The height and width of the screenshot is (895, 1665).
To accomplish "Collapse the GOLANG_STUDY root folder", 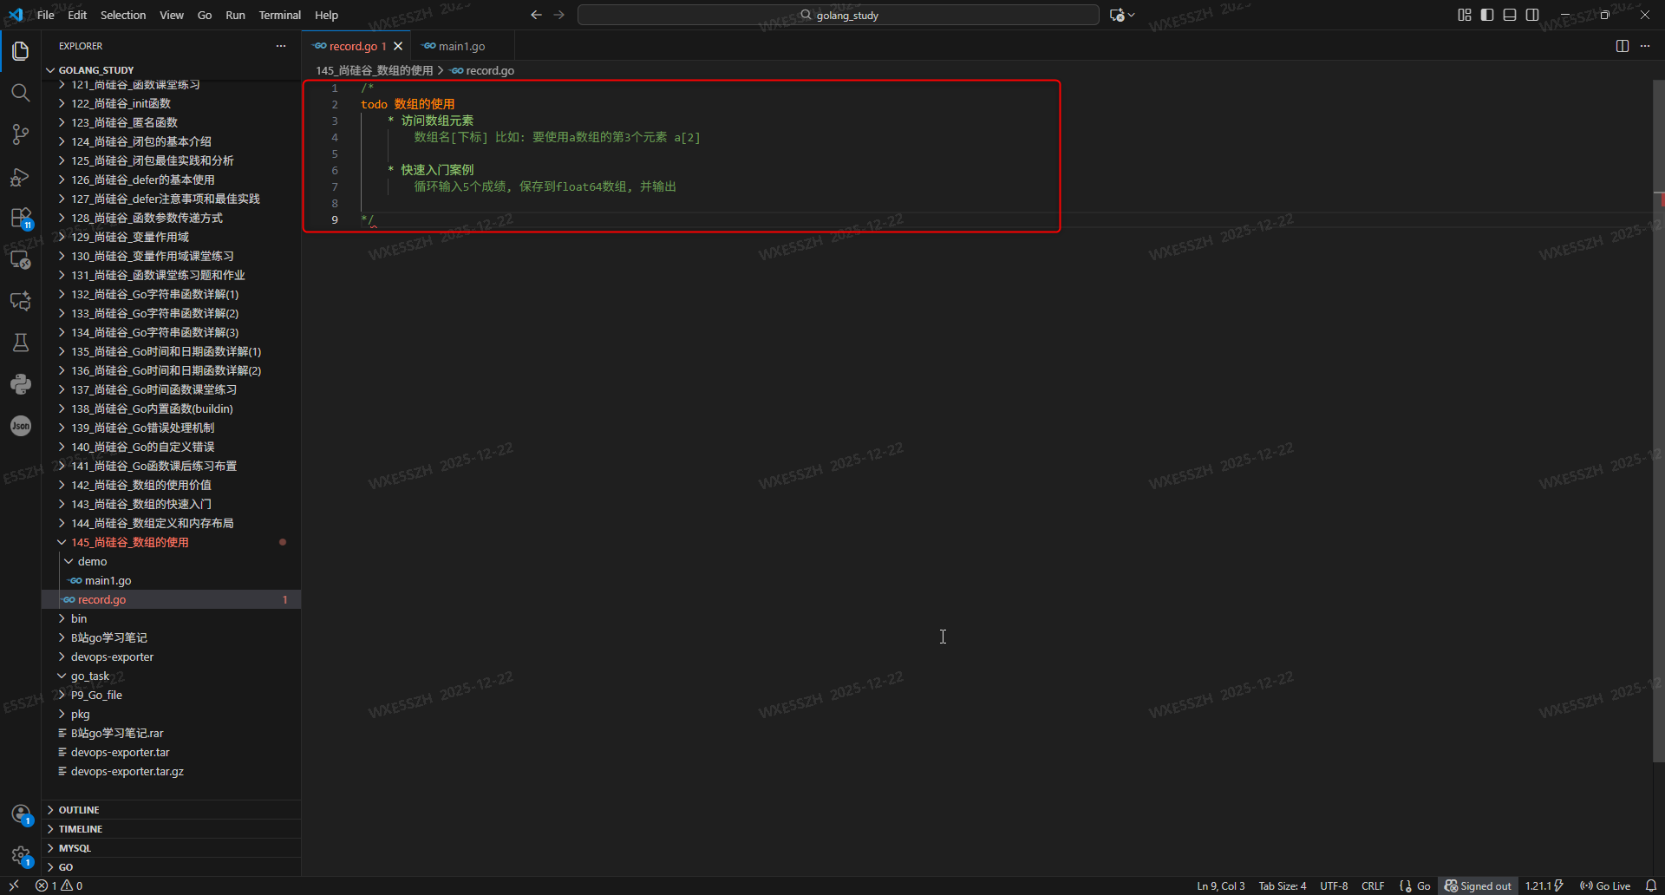I will (x=172, y=70).
